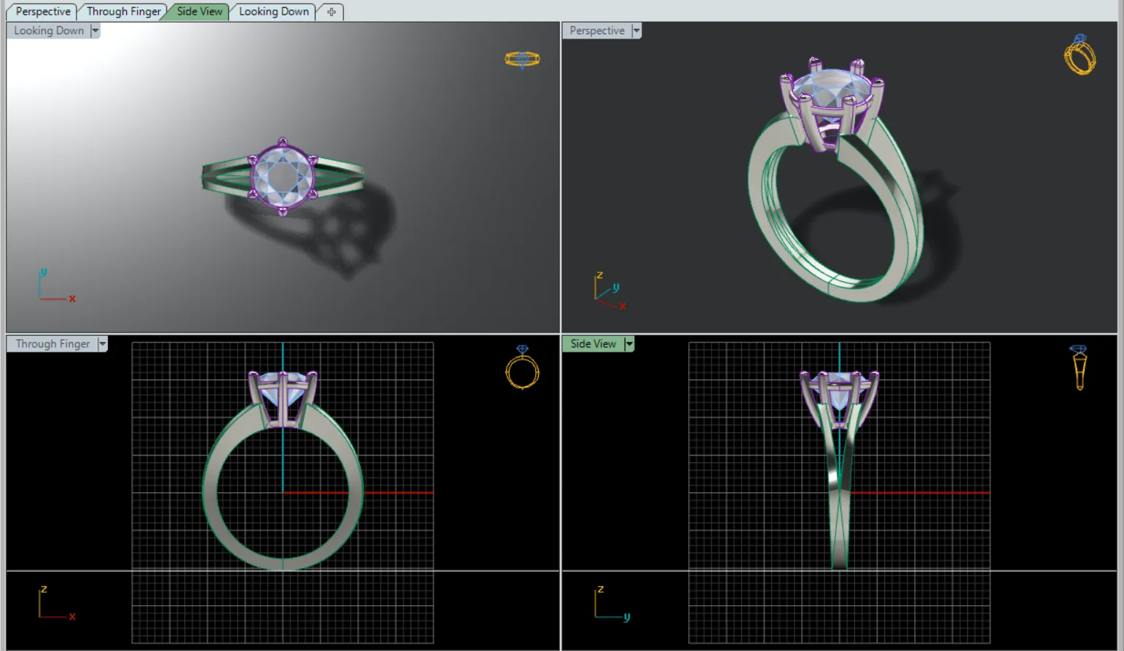1124x651 pixels.
Task: Open the Through Finger viewport tab
Action: (x=123, y=12)
